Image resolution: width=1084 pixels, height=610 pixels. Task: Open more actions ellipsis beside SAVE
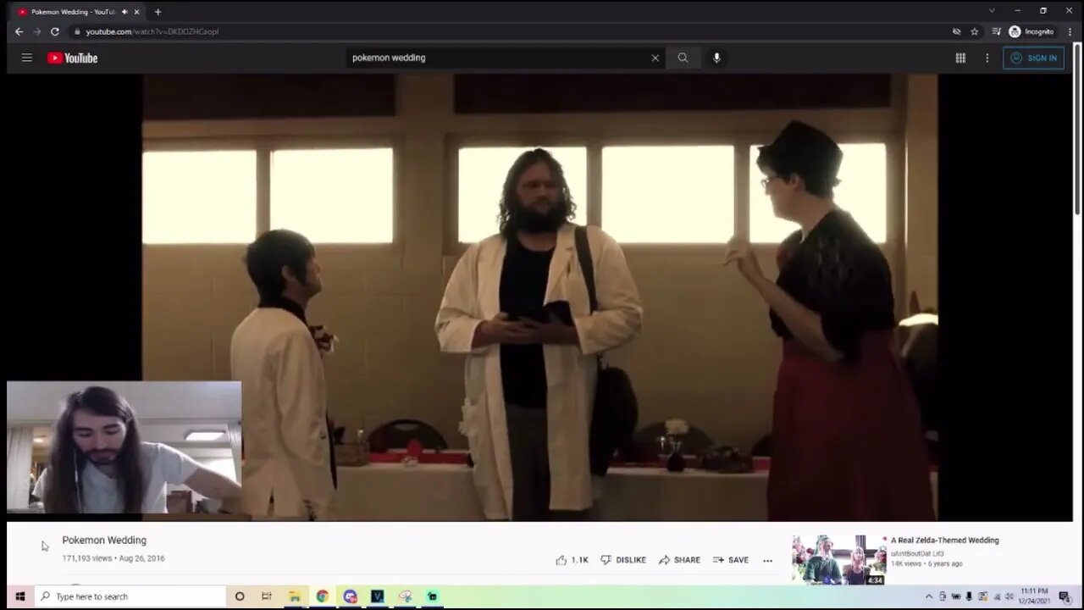(767, 560)
